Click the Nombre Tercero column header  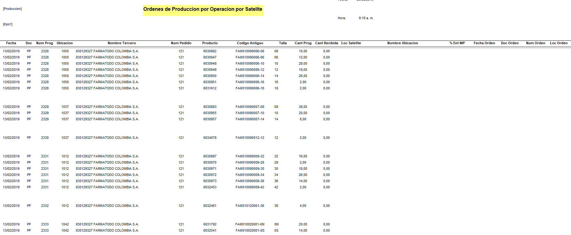coord(122,43)
